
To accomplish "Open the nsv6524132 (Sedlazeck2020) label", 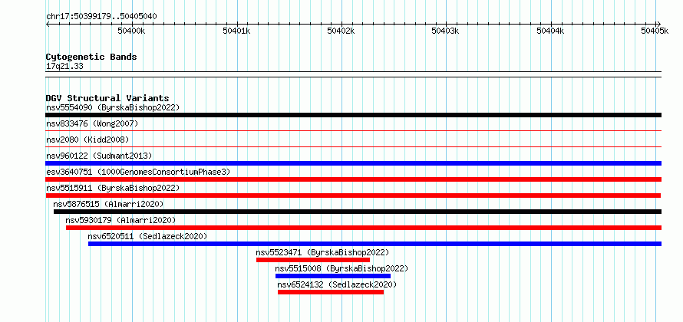I will click(x=337, y=284).
